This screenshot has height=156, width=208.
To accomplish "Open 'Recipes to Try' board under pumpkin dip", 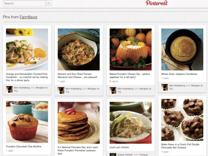I will [x=134, y=90].
